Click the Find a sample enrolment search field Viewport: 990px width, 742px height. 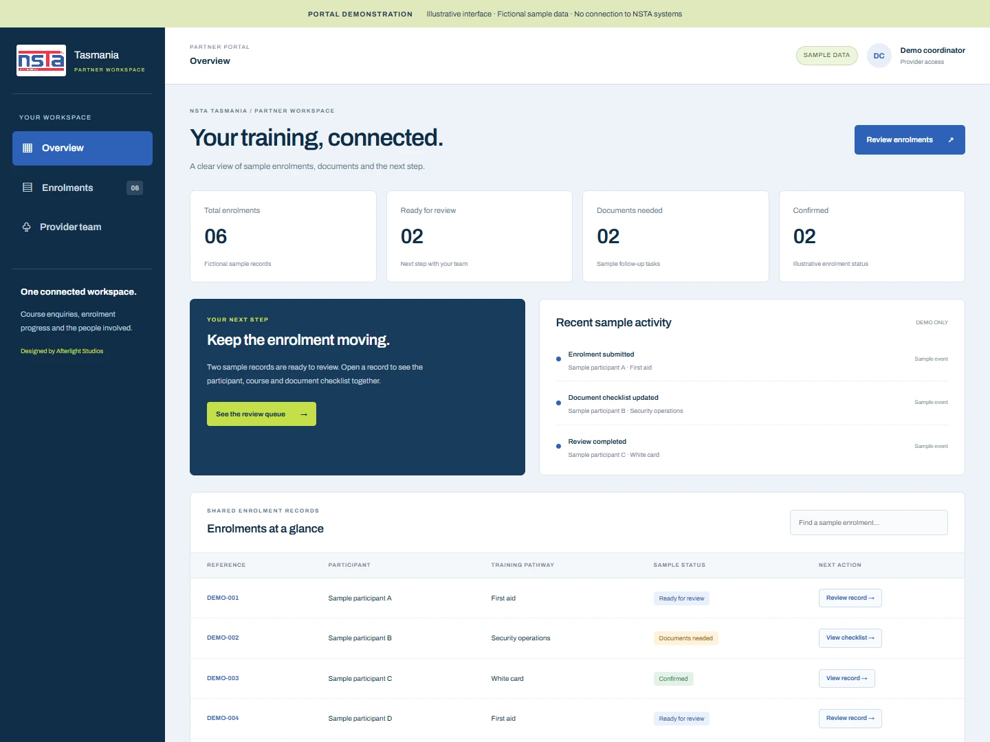pyautogui.click(x=869, y=523)
